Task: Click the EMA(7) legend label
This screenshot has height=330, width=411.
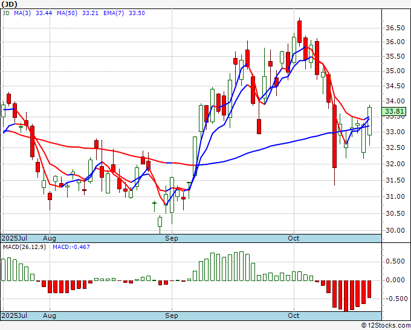Action: (114, 13)
